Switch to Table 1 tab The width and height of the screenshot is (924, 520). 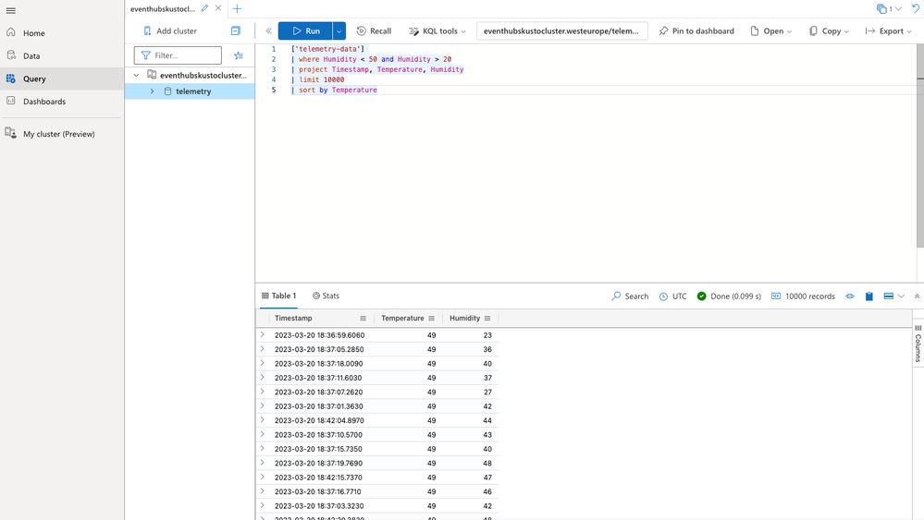278,296
